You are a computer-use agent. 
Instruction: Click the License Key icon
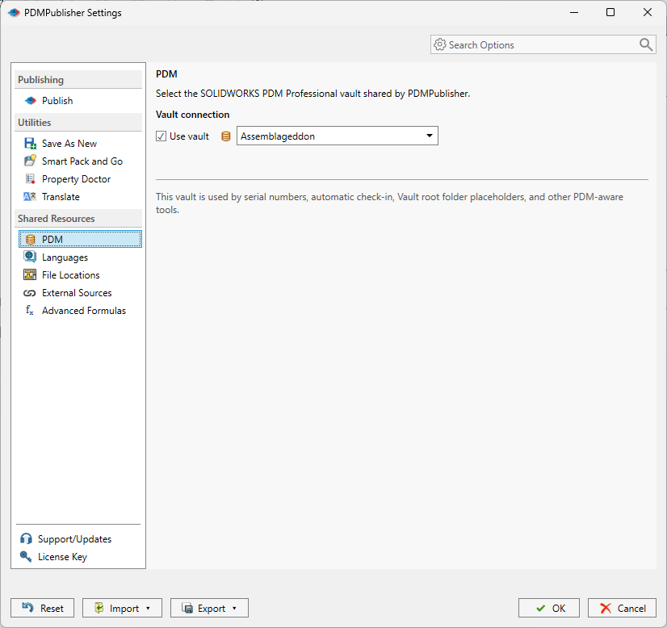[26, 557]
